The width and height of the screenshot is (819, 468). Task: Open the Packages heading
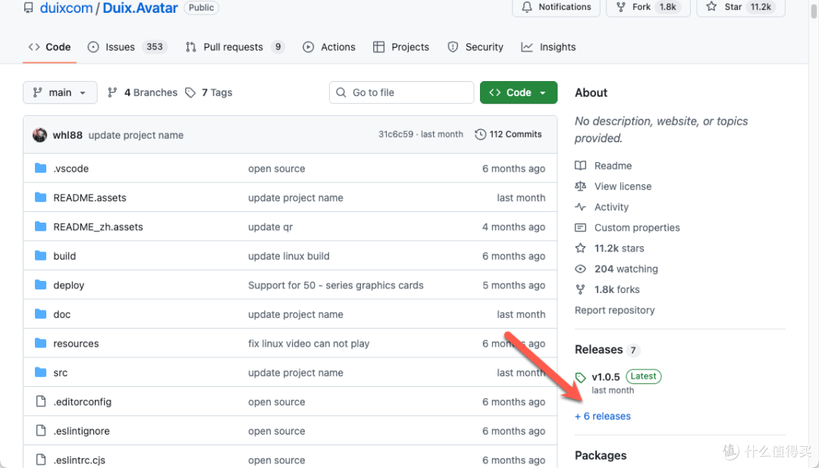pyautogui.click(x=601, y=455)
